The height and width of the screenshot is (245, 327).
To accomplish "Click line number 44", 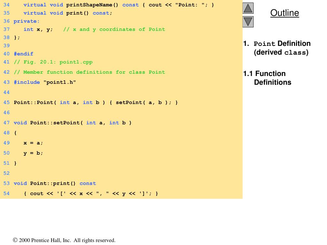I will 6,92.
